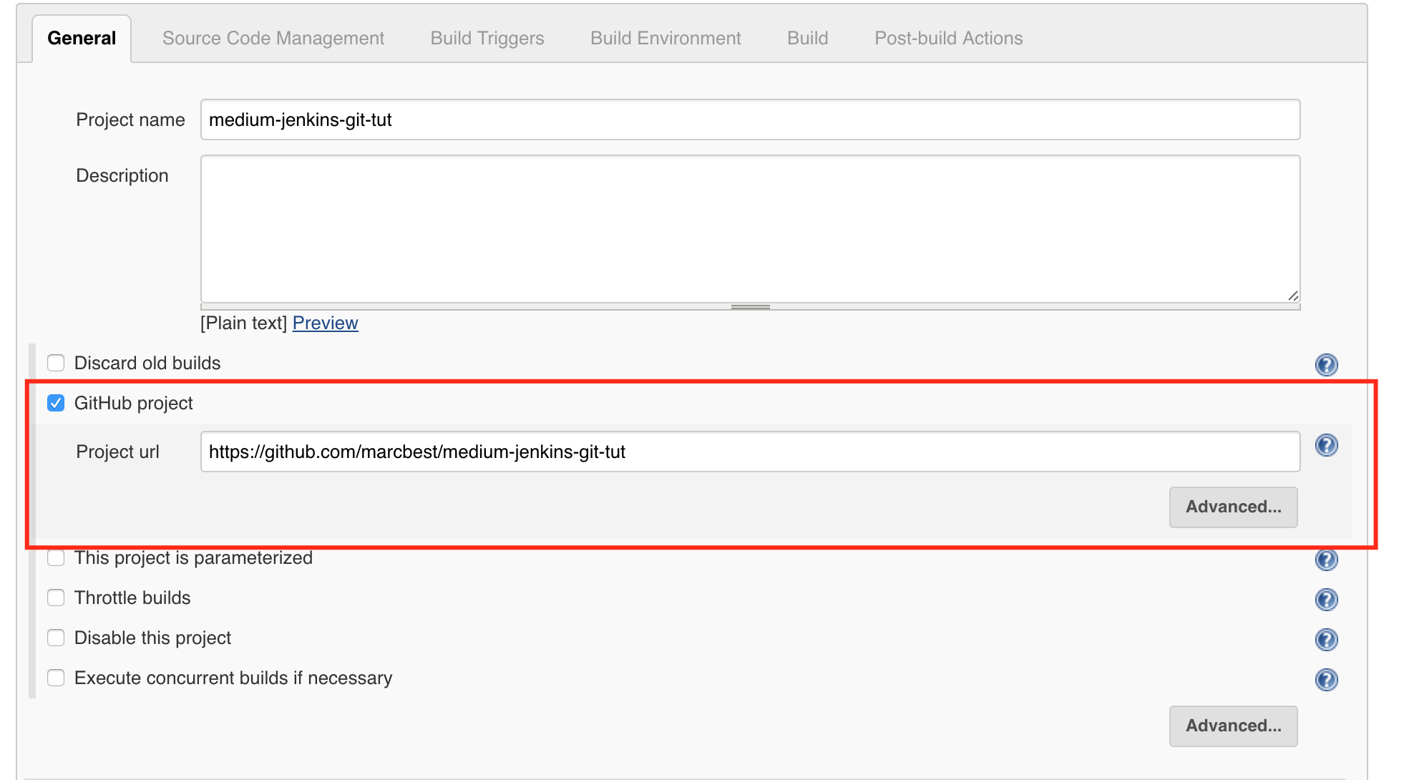
Task: Grab the description box resize handle bar
Action: point(750,307)
